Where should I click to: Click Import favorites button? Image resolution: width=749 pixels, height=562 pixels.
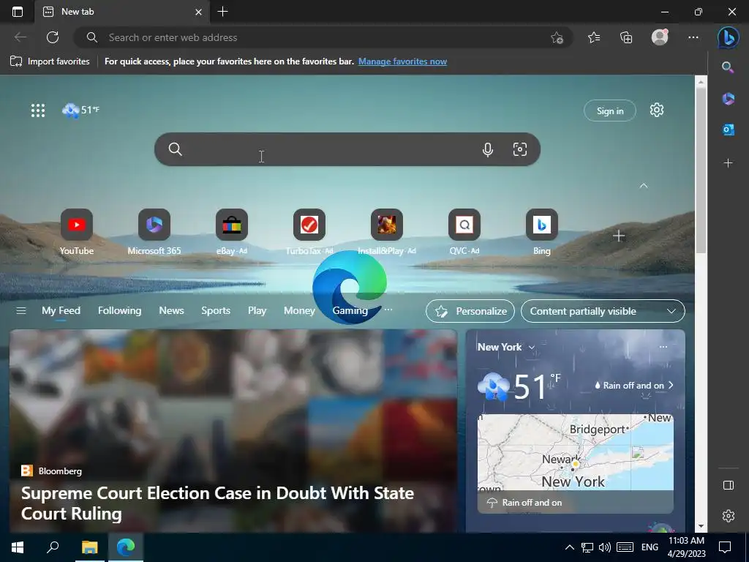(x=50, y=61)
